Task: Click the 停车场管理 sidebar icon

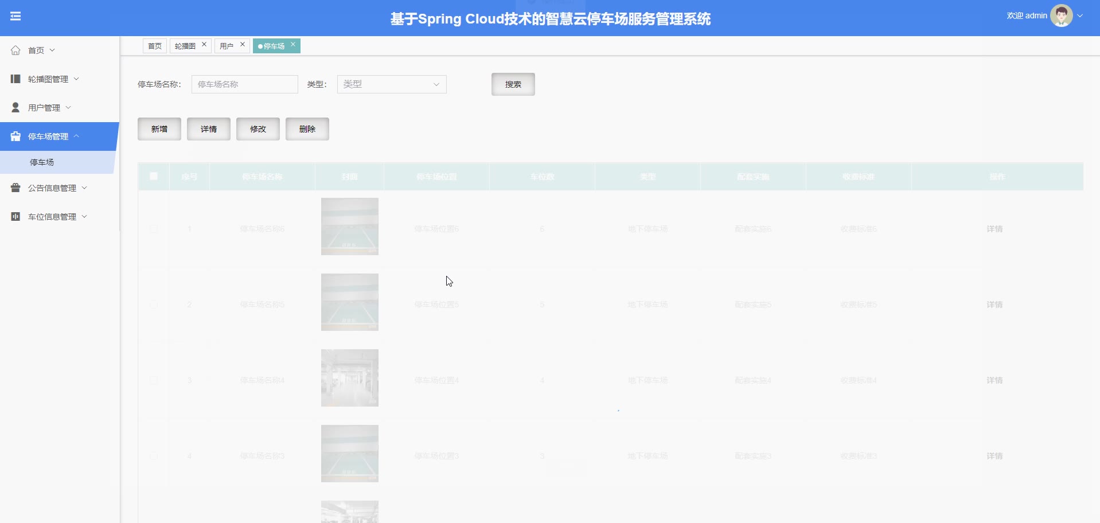Action: click(x=15, y=136)
